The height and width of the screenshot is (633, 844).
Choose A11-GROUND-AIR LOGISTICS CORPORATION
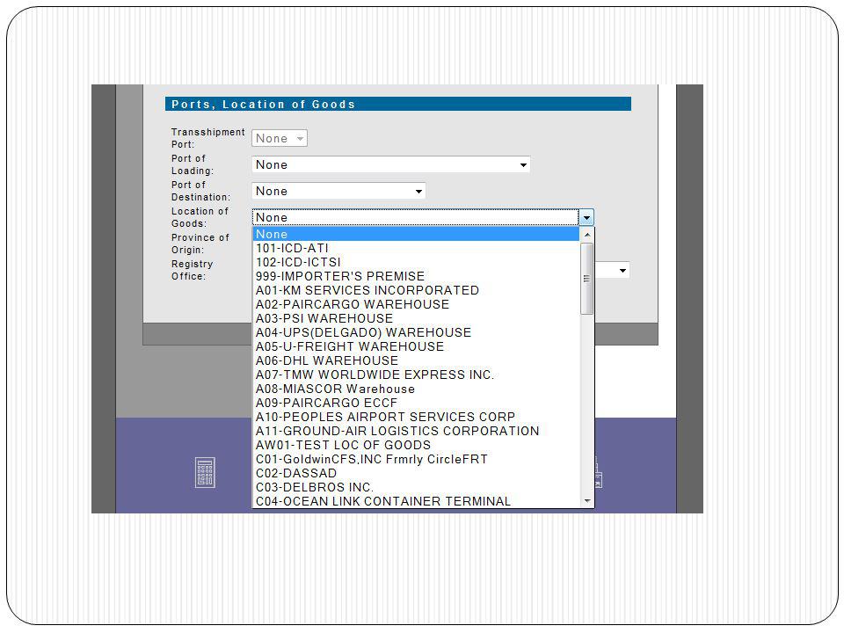point(416,431)
